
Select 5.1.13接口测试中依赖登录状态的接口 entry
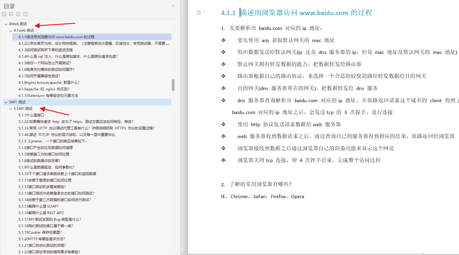[56, 193]
